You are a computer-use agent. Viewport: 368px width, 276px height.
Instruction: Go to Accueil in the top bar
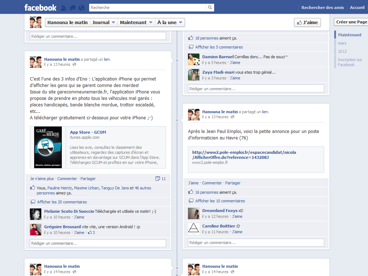[357, 8]
